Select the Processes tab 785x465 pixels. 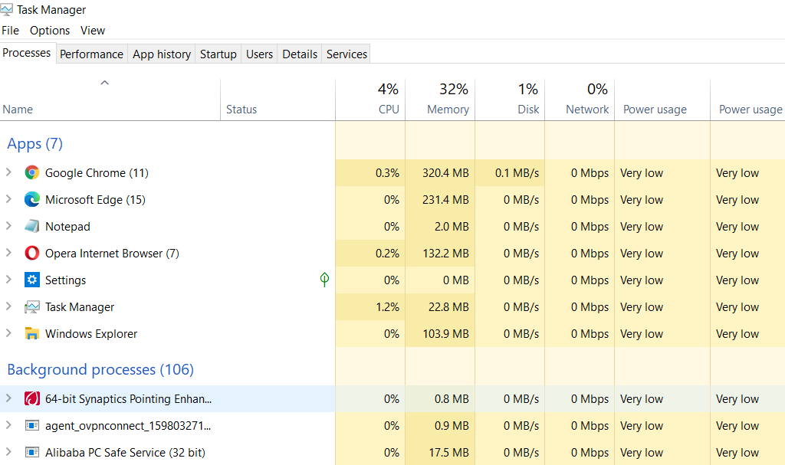27,53
